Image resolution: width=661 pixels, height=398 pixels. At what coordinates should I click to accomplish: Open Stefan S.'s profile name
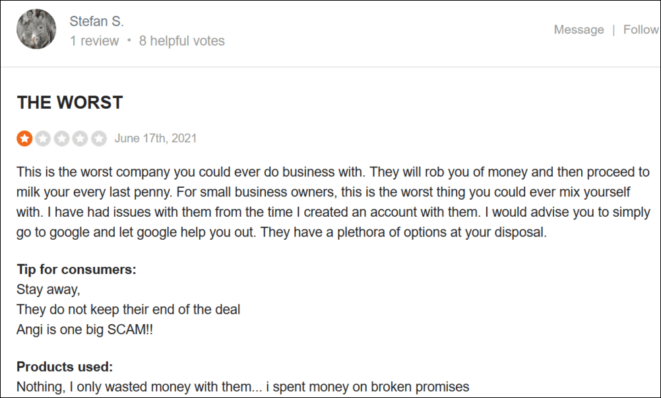(x=96, y=20)
